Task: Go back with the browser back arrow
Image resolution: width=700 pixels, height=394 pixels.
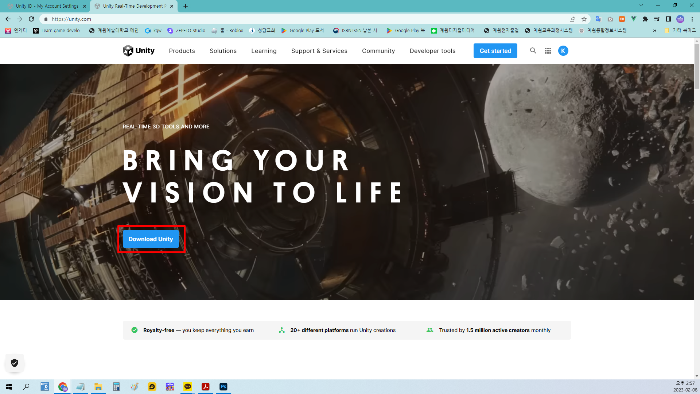Action: [8, 19]
